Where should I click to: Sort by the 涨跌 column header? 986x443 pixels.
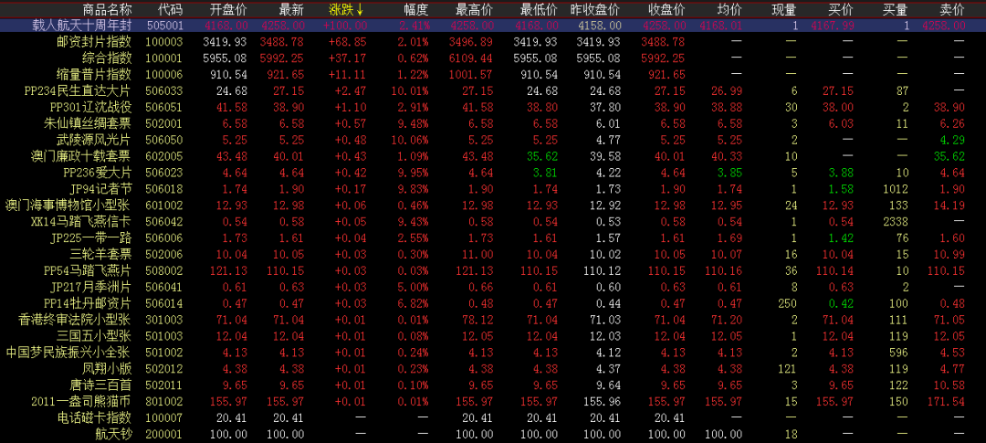(346, 9)
